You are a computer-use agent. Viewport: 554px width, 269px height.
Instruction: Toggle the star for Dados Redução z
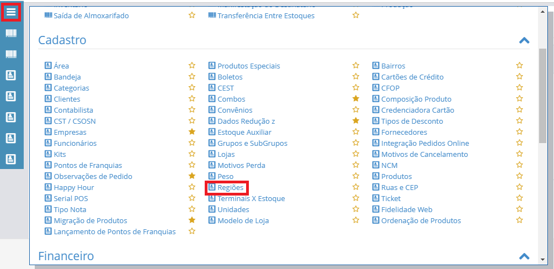pyautogui.click(x=356, y=120)
